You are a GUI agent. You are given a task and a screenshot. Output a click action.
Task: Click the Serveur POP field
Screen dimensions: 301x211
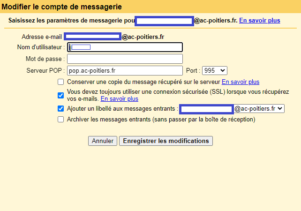tap(125, 71)
